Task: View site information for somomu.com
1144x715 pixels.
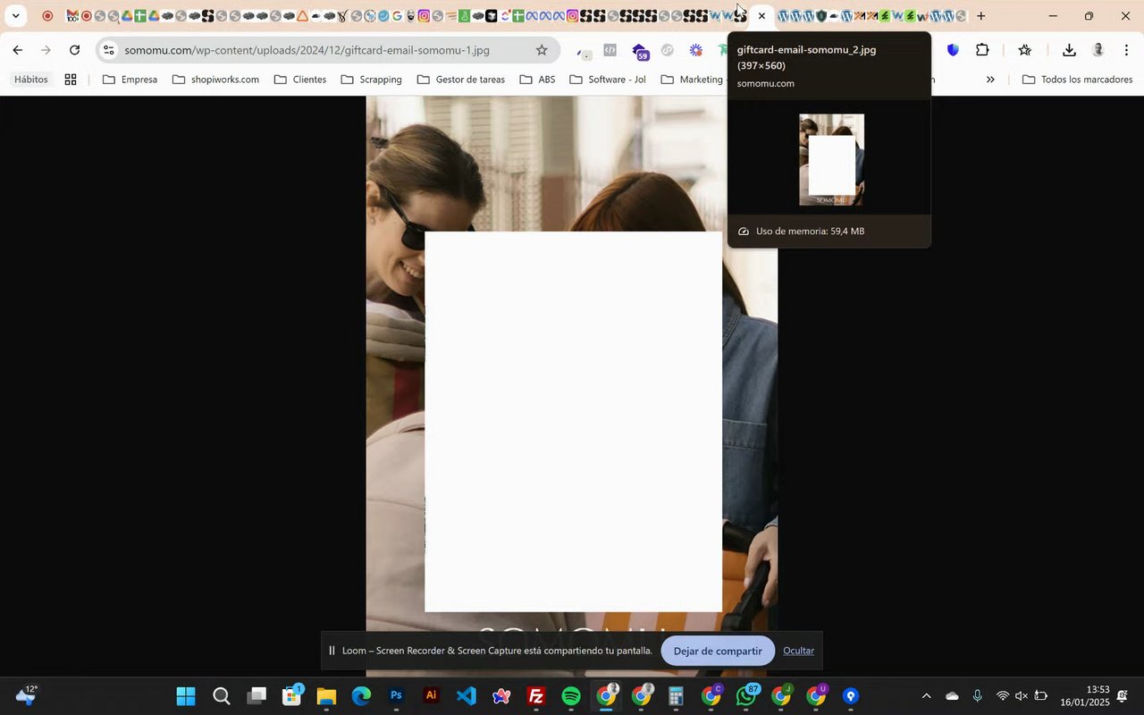Action: pos(108,50)
